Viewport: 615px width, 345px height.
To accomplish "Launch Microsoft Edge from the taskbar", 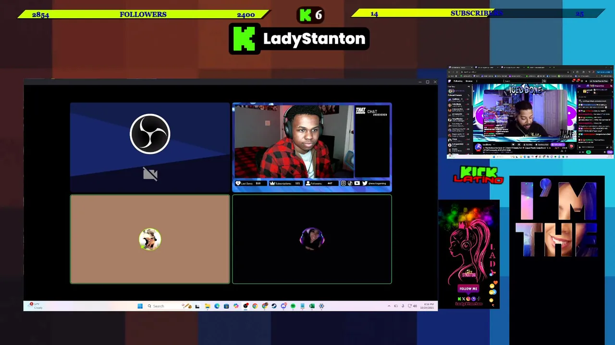I will click(217, 306).
